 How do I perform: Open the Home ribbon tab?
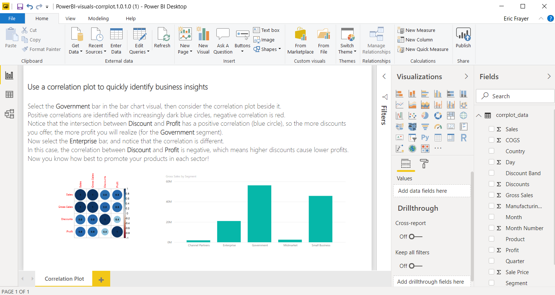(x=42, y=18)
